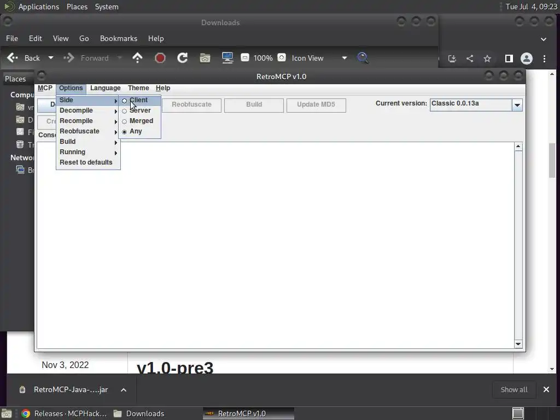Click the Chrome install/download page icon

tap(452, 59)
